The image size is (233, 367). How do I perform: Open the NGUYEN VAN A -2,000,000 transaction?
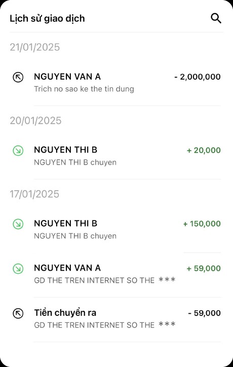[x=116, y=83]
